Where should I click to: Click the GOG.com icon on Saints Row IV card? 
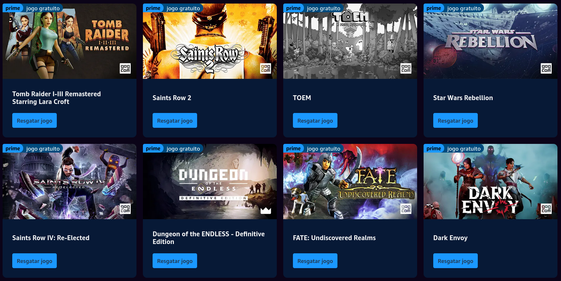pos(125,209)
